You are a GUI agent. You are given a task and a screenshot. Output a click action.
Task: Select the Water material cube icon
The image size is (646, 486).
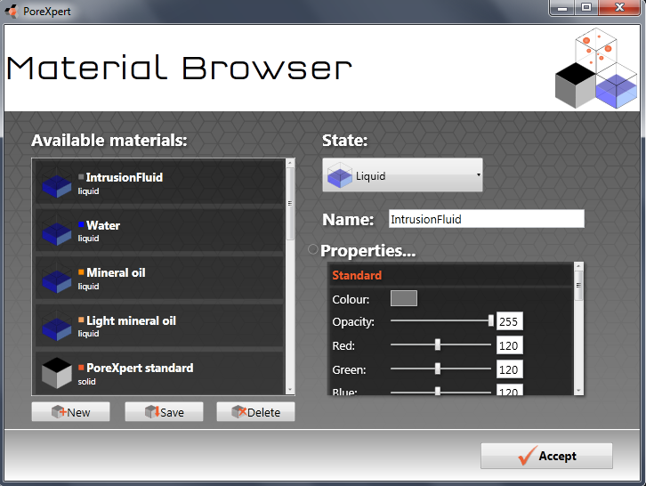pos(57,231)
